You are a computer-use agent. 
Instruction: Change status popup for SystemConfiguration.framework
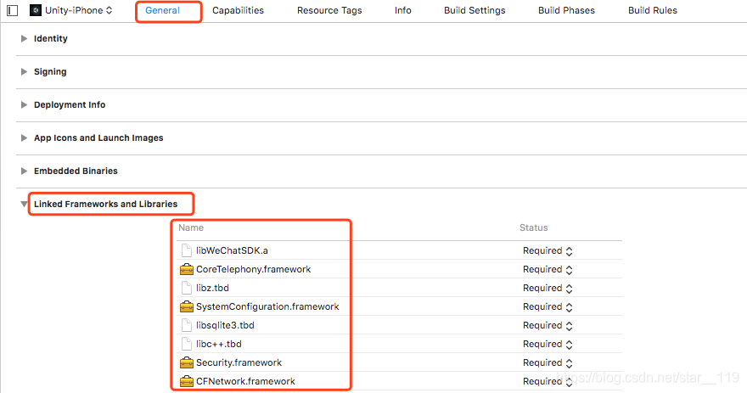[548, 306]
